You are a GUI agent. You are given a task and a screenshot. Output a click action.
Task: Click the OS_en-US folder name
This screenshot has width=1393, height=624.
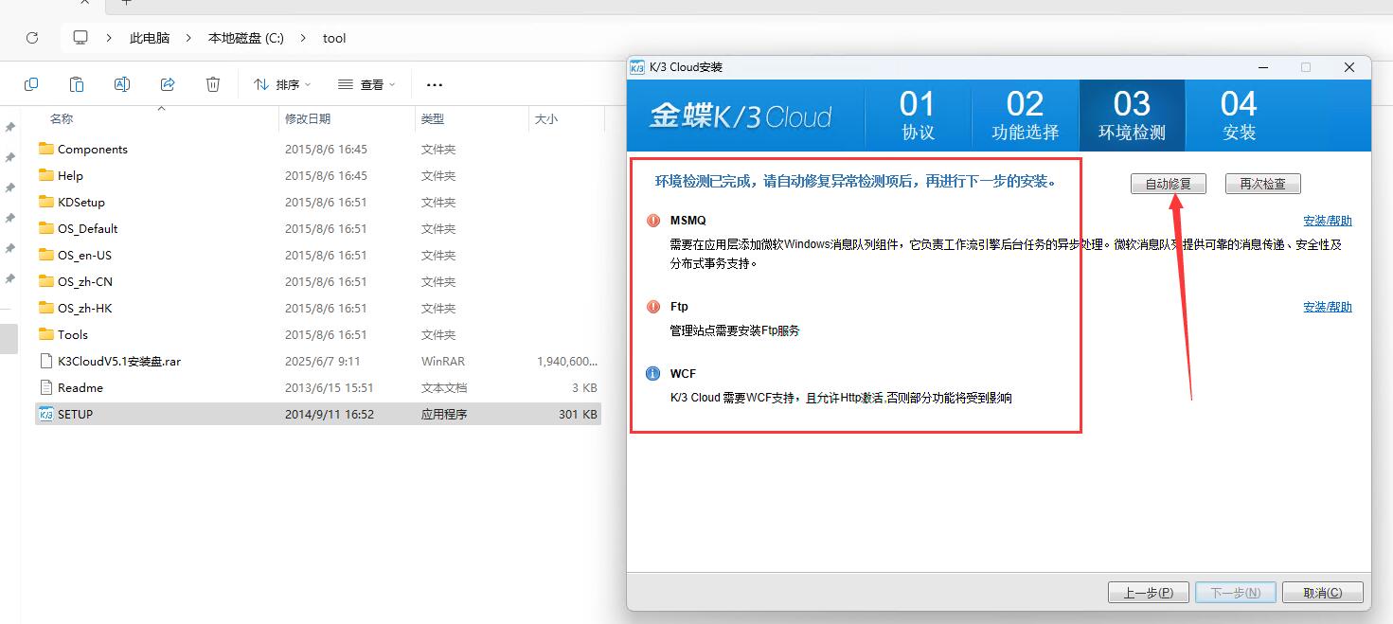(85, 255)
